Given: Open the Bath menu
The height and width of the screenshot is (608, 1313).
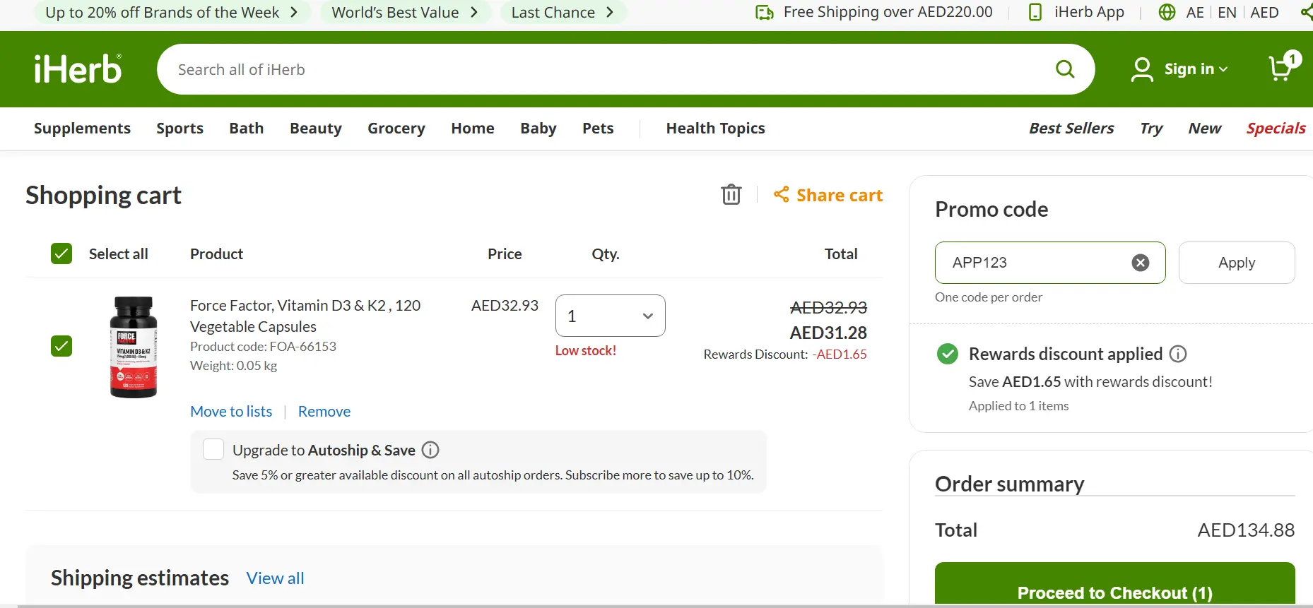Looking at the screenshot, I should click(x=246, y=128).
